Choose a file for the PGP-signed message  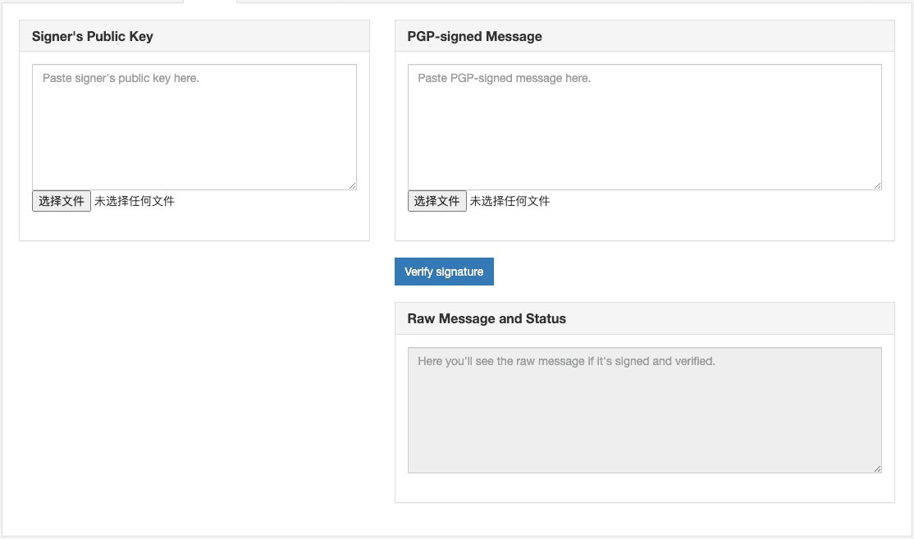[437, 201]
